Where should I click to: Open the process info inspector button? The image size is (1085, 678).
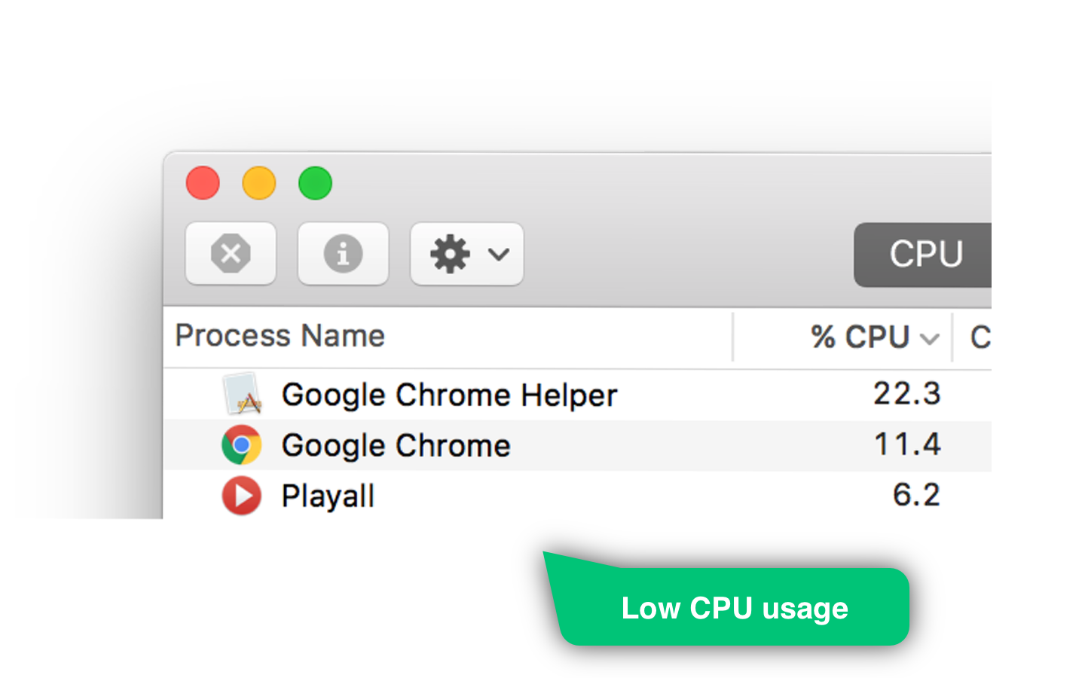coord(343,253)
